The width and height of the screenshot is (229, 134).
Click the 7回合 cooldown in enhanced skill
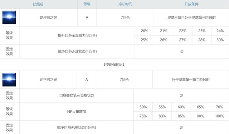tap(124, 80)
